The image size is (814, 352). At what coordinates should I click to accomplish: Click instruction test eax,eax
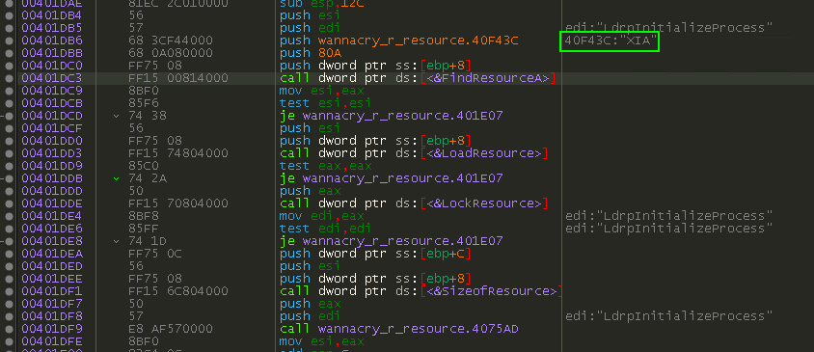pos(325,166)
